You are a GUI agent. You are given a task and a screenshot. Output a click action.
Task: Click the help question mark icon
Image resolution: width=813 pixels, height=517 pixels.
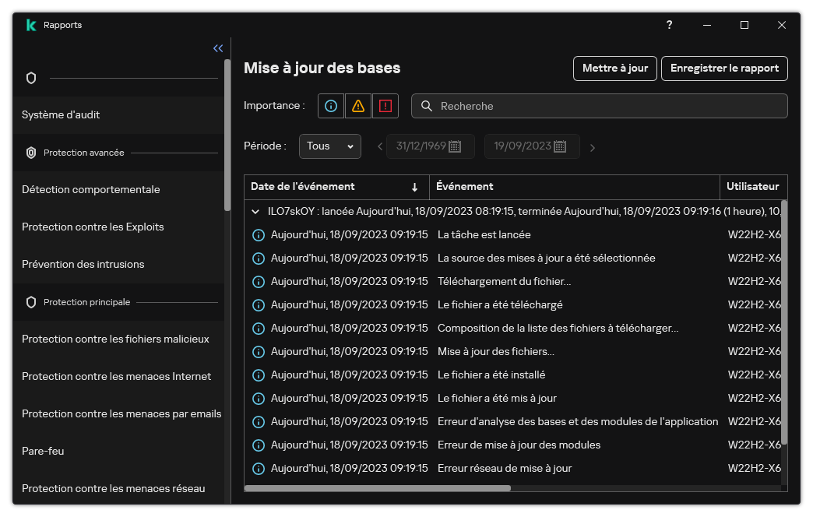(669, 25)
